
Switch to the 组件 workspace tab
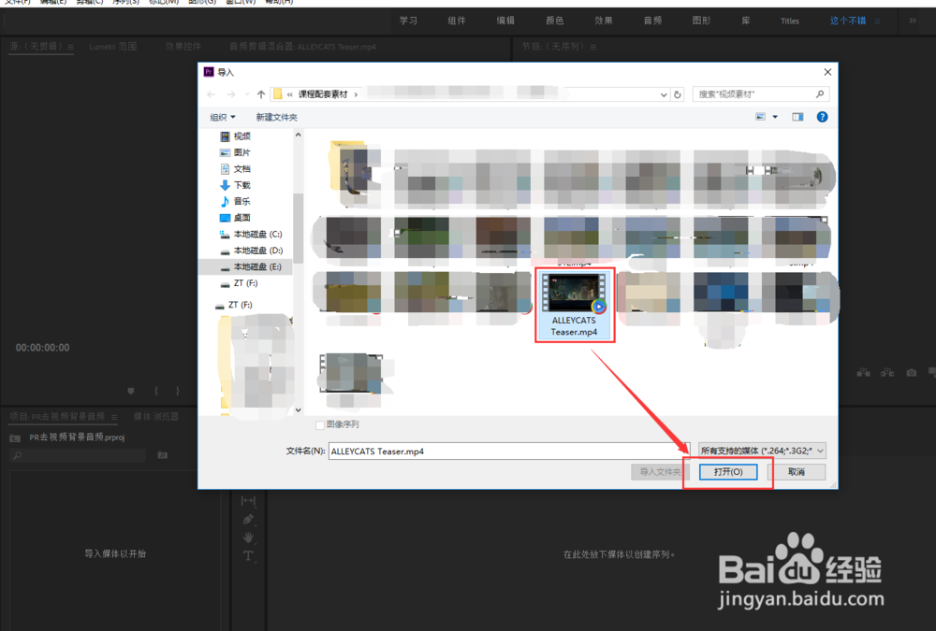(457, 21)
